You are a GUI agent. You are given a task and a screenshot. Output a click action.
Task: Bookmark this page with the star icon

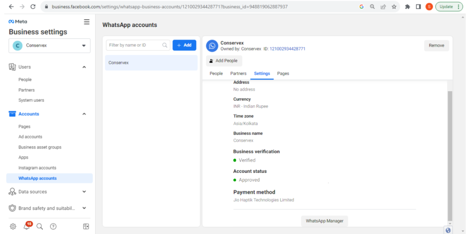[x=394, y=6]
